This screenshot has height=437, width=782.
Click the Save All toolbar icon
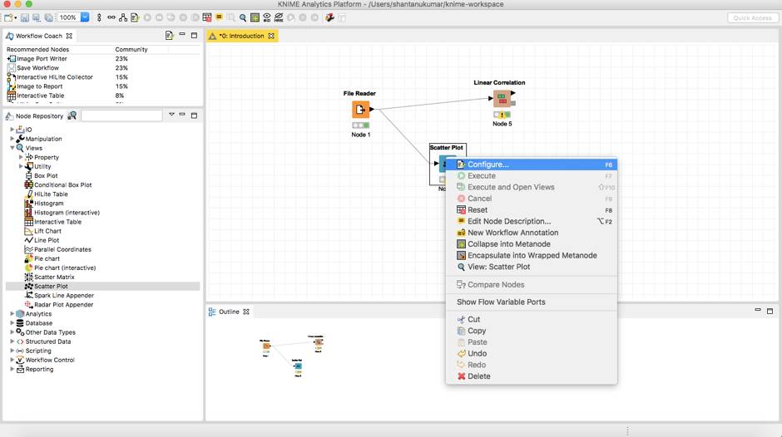pyautogui.click(x=48, y=17)
